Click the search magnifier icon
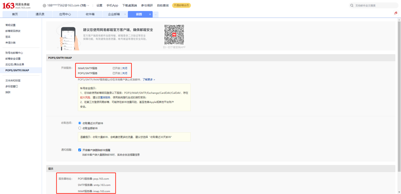Viewport: 401px width, 194px height. (x=352, y=6)
